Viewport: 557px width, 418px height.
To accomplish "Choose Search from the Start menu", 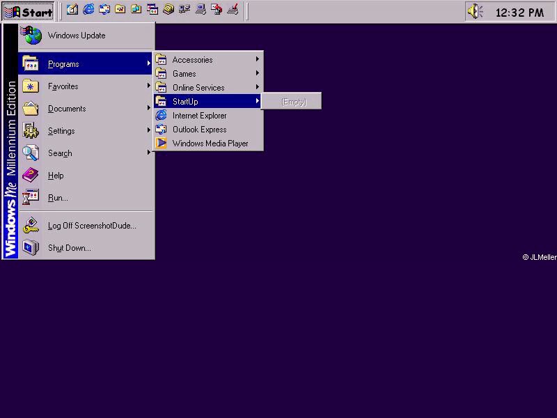I will pos(86,153).
